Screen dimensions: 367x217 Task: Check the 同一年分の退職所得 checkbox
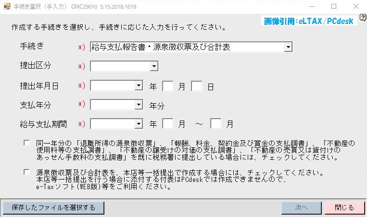pyautogui.click(x=26, y=143)
